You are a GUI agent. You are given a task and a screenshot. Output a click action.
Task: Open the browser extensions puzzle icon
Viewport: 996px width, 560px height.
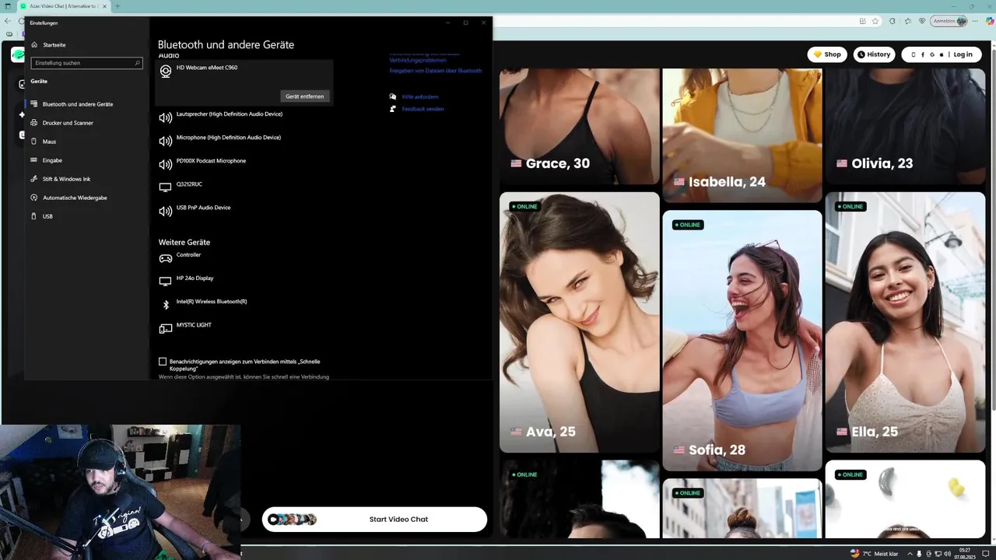tap(893, 21)
